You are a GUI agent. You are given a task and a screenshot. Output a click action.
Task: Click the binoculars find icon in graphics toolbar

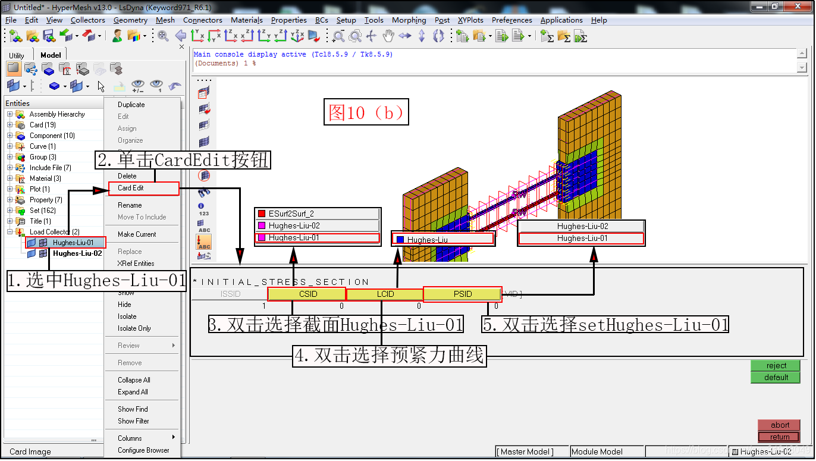(x=204, y=193)
